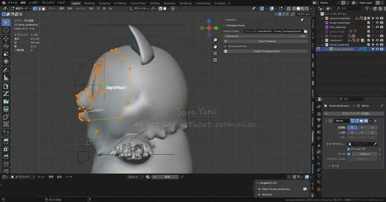The image size is (386, 202).
Task: Open the folder browser for Output Folder
Action: pos(305,31)
